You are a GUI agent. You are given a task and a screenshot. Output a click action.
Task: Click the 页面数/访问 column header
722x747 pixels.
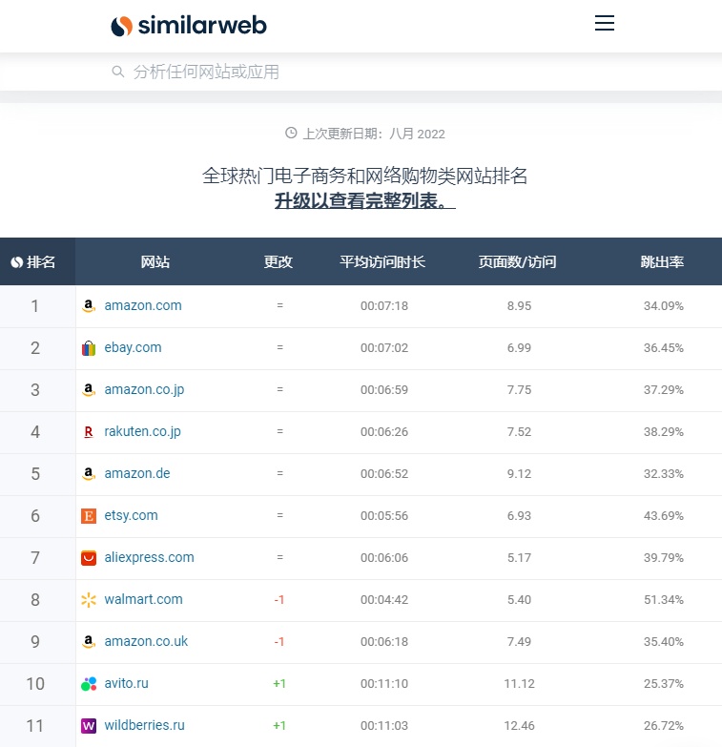click(x=517, y=262)
